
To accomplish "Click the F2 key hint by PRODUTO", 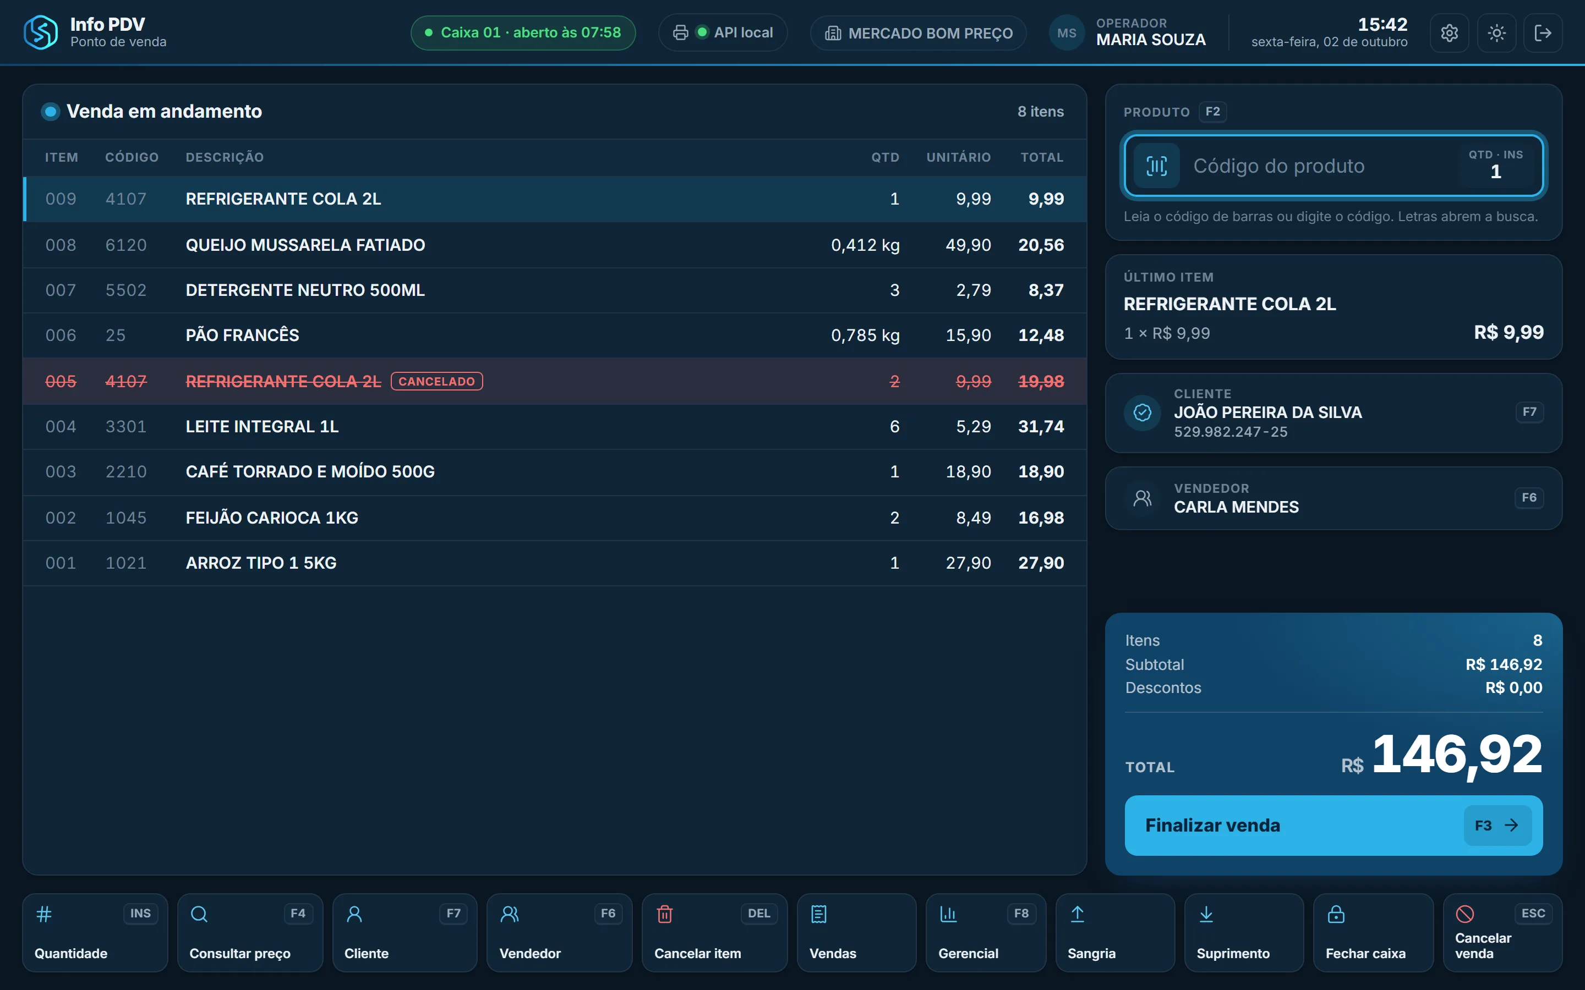I will point(1212,112).
